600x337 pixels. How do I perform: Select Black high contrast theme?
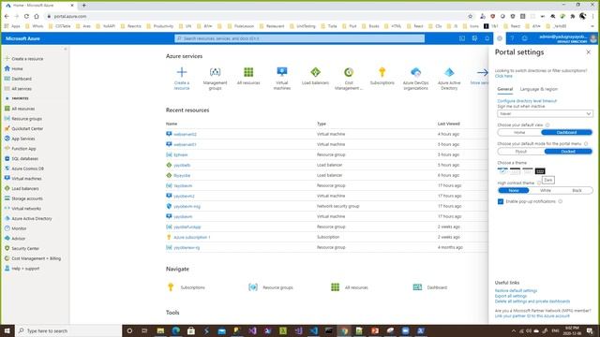click(x=577, y=190)
